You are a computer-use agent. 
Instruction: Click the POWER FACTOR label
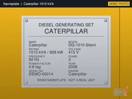40,64
